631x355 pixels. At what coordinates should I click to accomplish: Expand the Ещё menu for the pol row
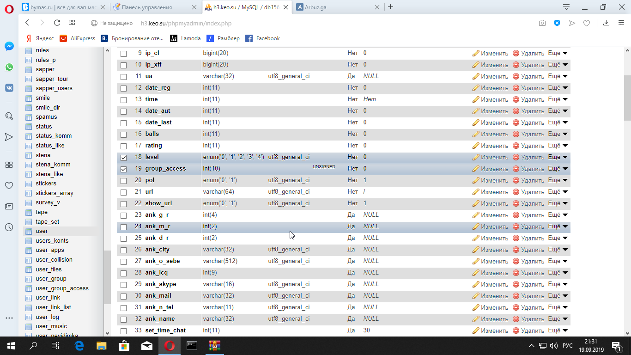coord(558,180)
